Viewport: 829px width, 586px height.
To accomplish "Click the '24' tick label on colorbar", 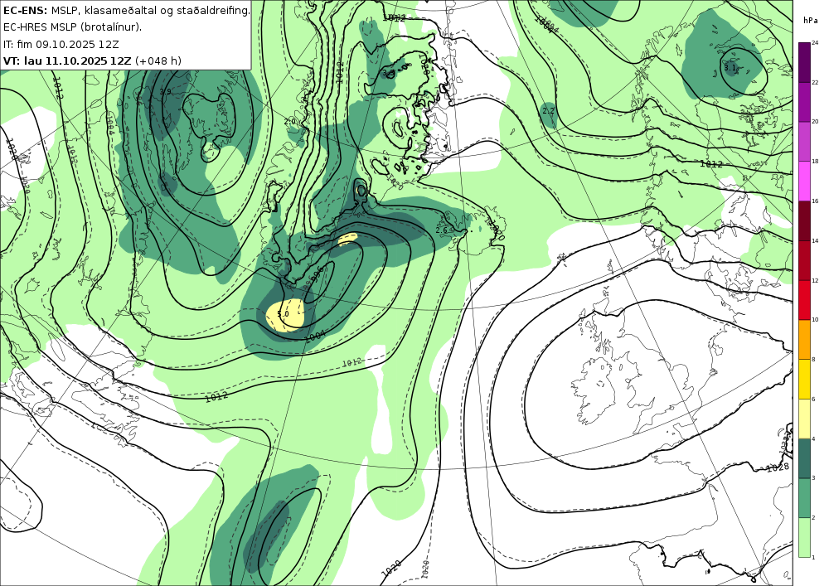I will click(815, 43).
